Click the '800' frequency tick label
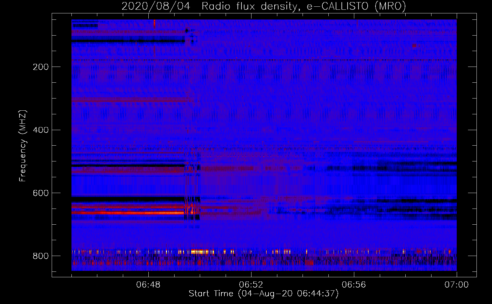The image size is (492, 304). tap(40, 256)
